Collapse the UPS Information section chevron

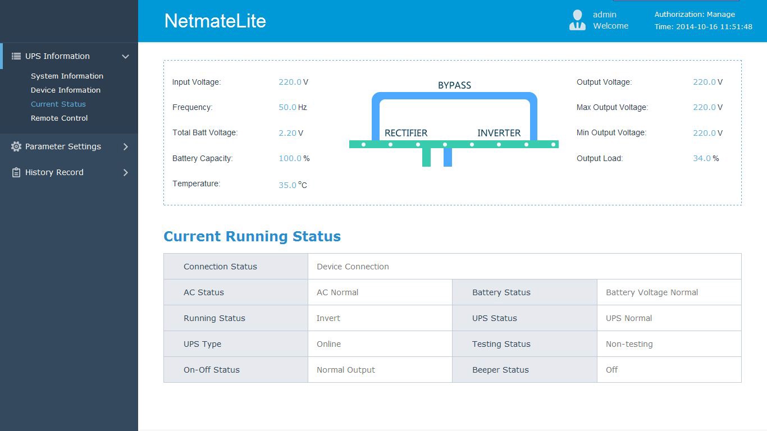coord(125,57)
